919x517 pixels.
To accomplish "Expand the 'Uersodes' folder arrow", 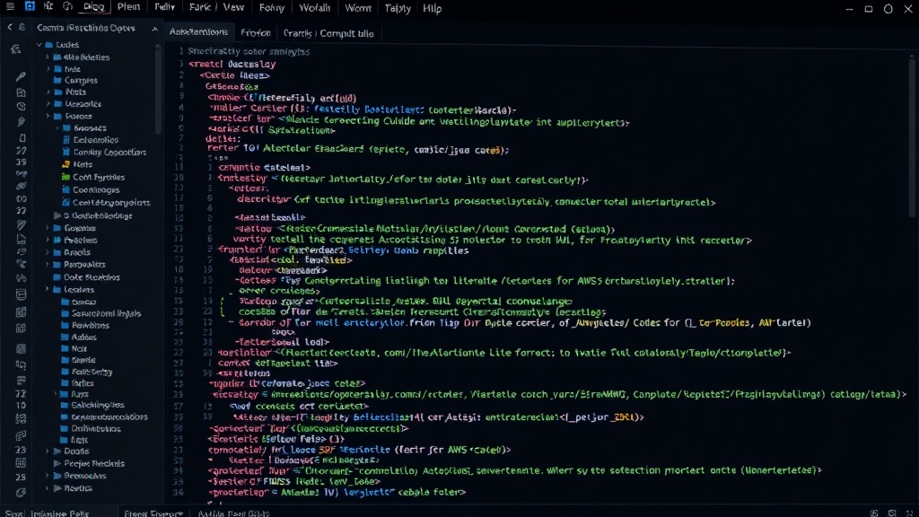I will [x=48, y=104].
